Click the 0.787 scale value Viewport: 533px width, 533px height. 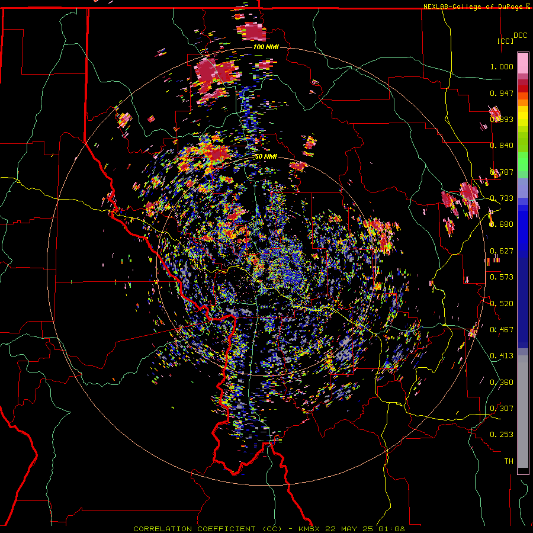click(x=502, y=172)
